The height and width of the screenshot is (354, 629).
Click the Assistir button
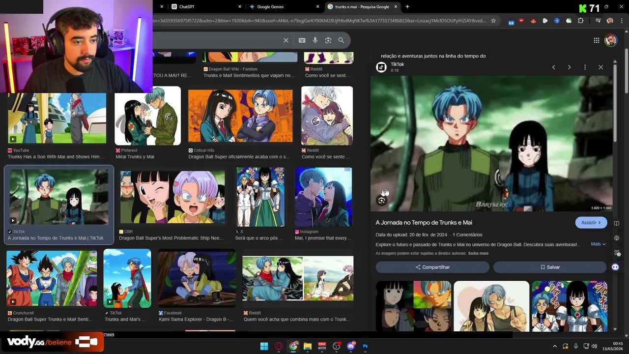(x=591, y=223)
